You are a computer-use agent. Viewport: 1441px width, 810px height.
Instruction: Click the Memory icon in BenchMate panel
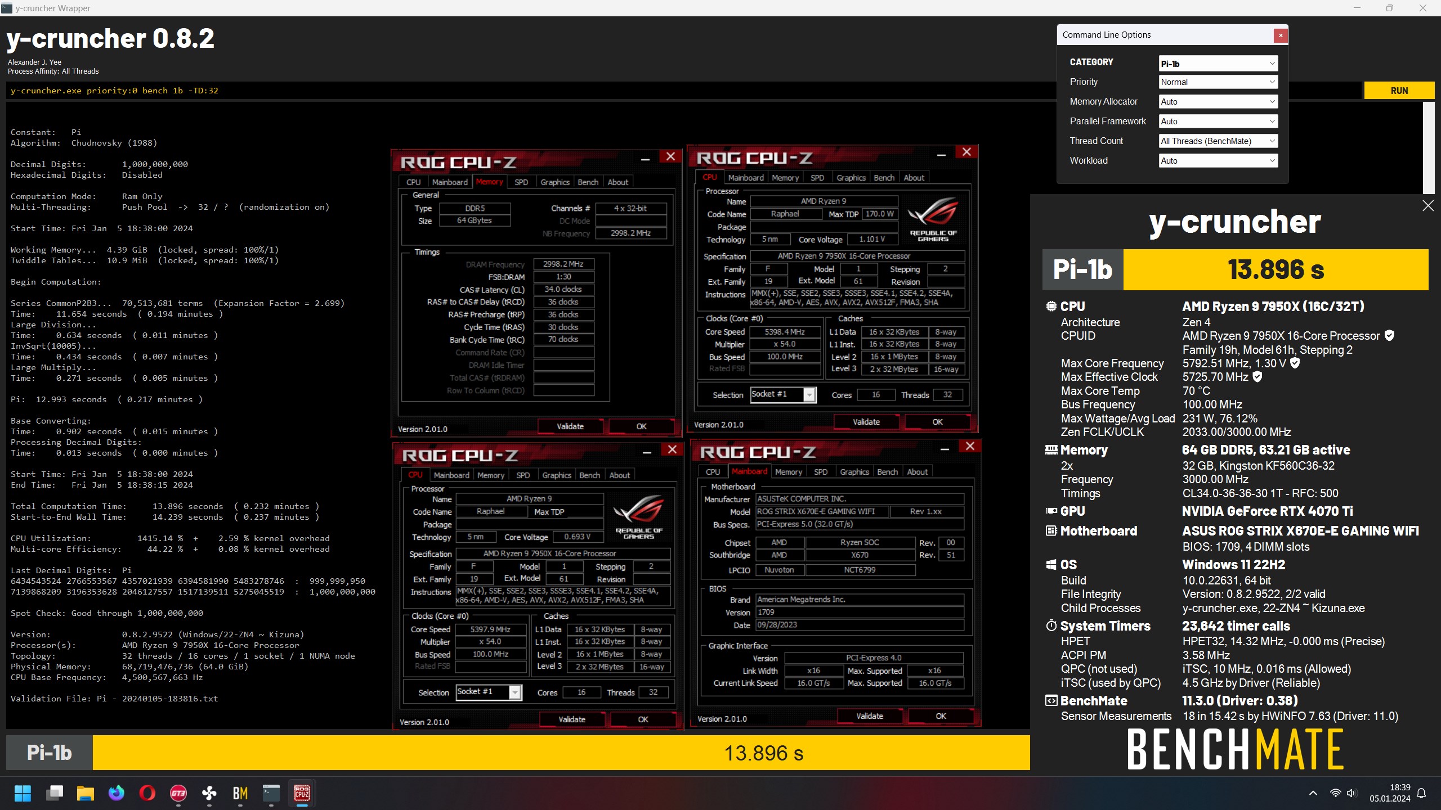[x=1051, y=450]
